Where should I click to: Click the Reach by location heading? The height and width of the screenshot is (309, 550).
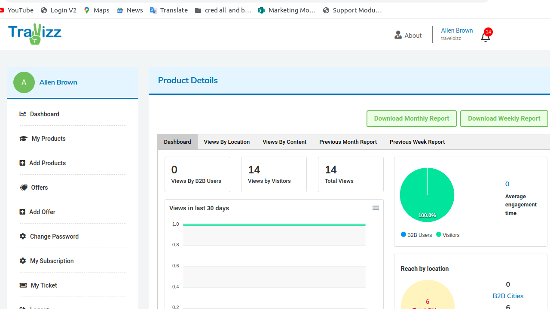coord(425,269)
